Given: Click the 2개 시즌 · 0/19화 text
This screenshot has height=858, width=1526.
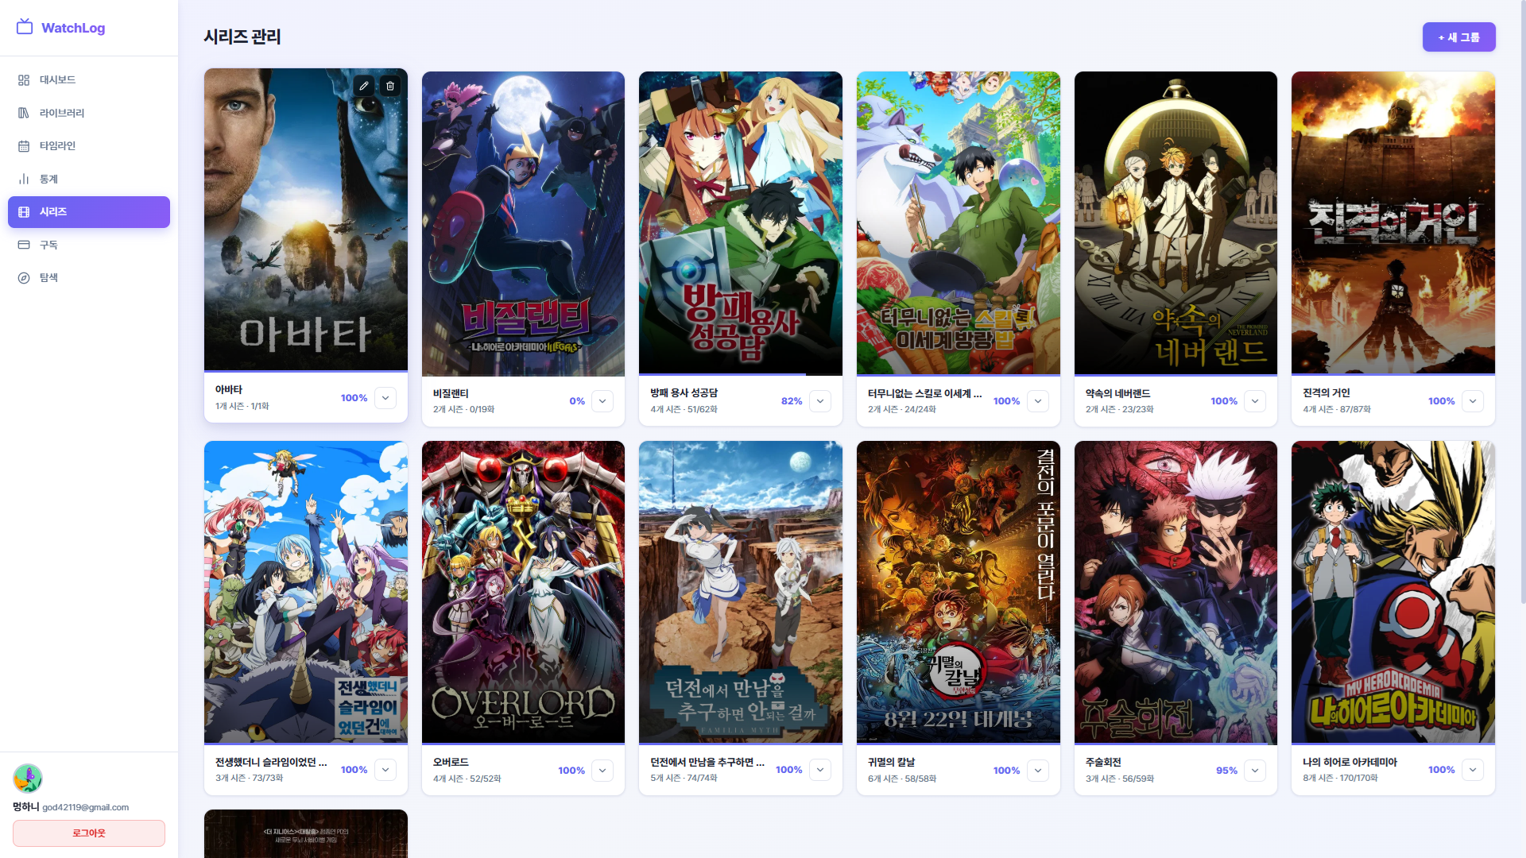Looking at the screenshot, I should coord(463,409).
